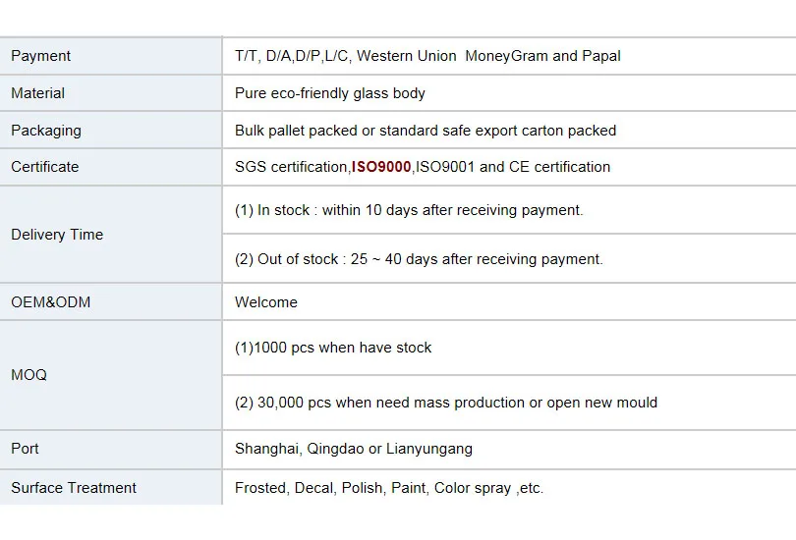
Task: Select the 'Out of stock : 25 ~ 40 days' line
Action: 419,259
